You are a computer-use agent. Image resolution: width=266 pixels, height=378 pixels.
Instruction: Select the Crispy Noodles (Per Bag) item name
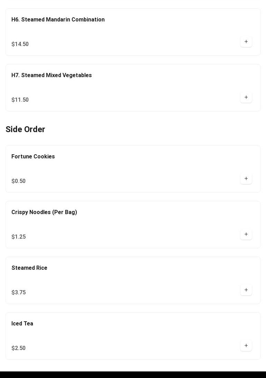click(44, 212)
